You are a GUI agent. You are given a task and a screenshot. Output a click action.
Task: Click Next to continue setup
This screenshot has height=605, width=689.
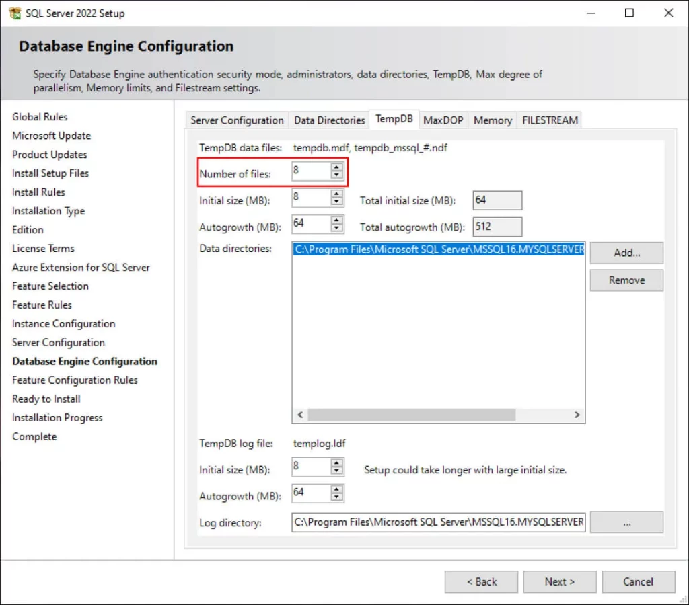point(559,581)
